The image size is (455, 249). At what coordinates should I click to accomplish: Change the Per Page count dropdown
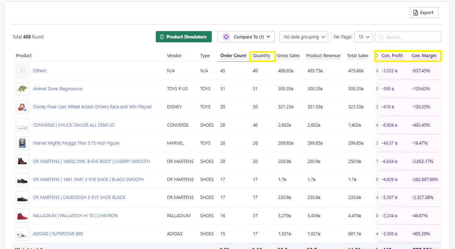363,37
